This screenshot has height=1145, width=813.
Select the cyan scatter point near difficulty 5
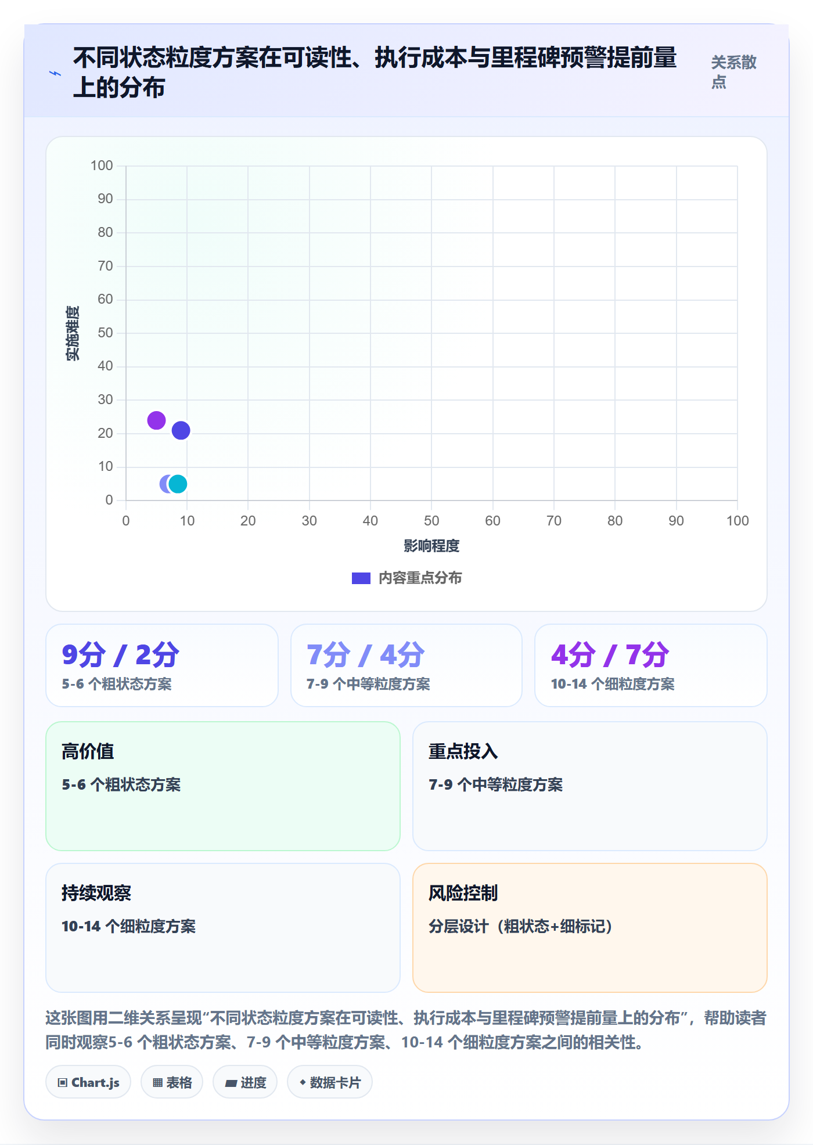coord(178,484)
